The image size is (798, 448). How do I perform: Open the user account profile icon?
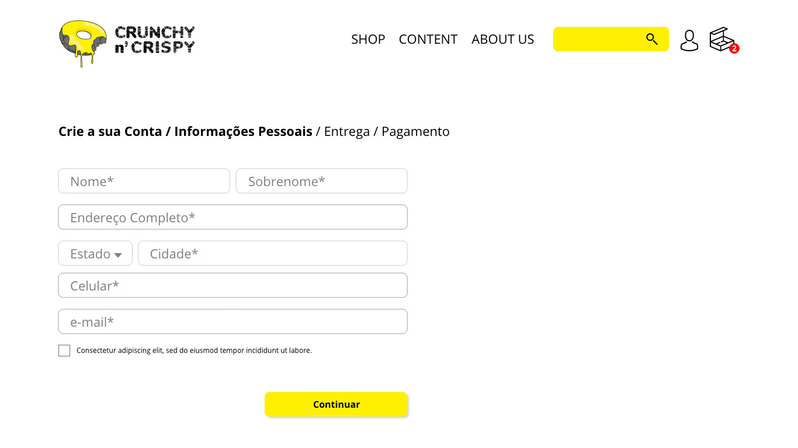(689, 40)
